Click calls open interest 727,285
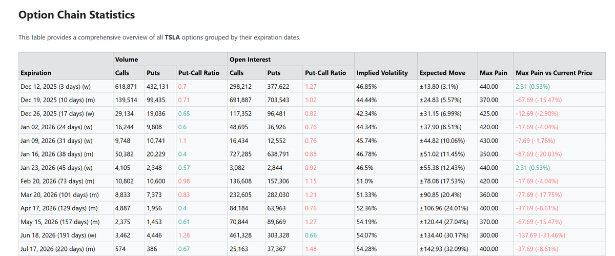615x256 pixels. pos(240,154)
